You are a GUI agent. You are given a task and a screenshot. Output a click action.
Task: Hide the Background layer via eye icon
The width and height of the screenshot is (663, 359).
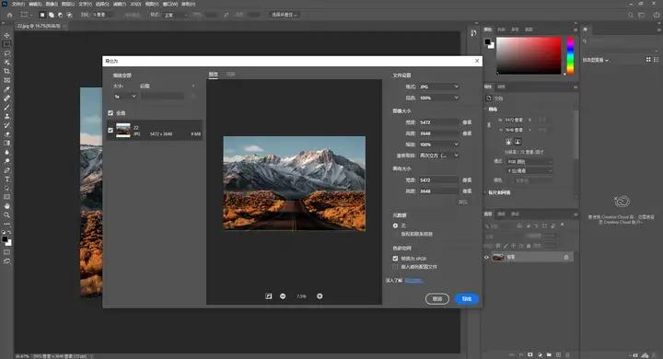487,257
